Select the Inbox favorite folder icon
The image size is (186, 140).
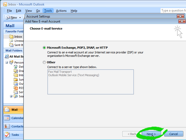(11, 37)
